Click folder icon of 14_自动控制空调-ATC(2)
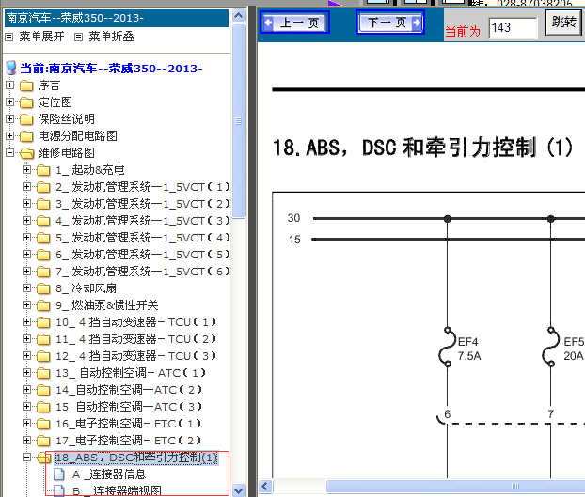585x497 pixels. tap(43, 390)
